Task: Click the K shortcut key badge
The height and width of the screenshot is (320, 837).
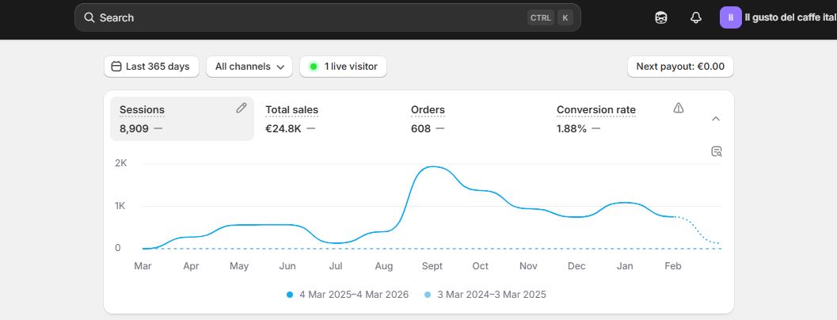Action: click(x=565, y=17)
